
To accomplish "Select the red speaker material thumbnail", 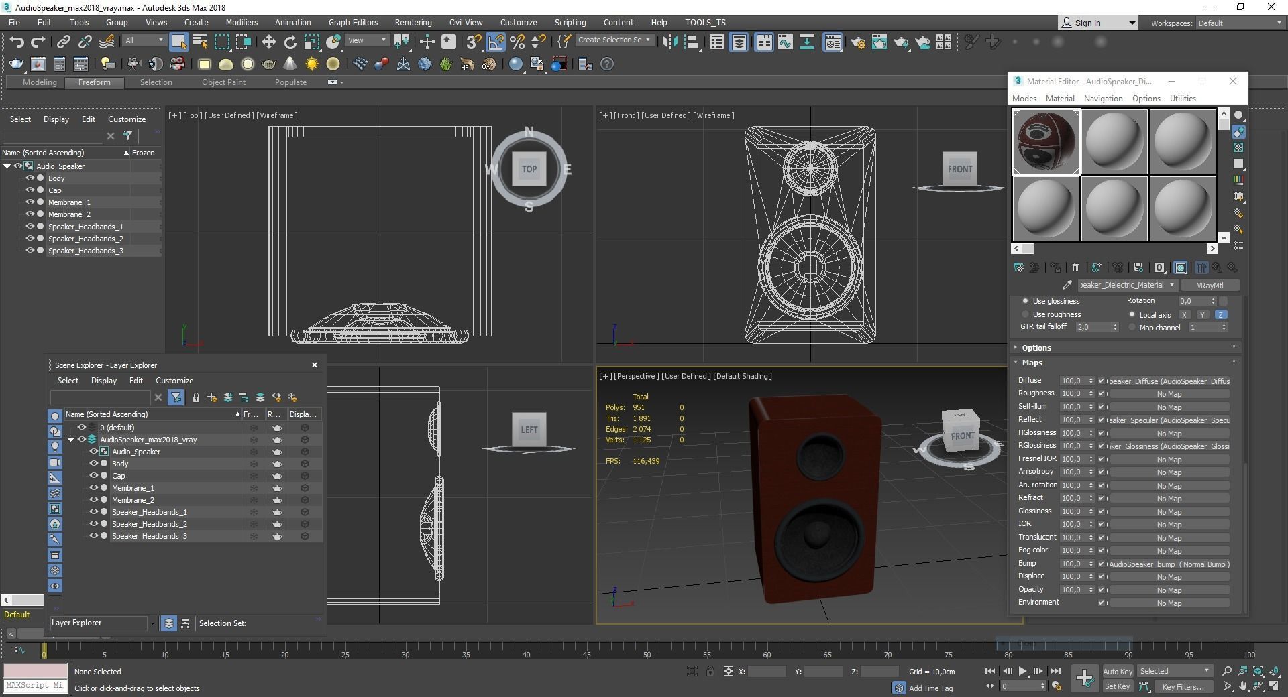I will coord(1044,141).
